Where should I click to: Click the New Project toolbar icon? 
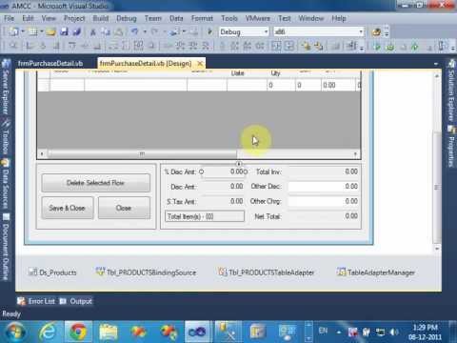click(x=13, y=31)
